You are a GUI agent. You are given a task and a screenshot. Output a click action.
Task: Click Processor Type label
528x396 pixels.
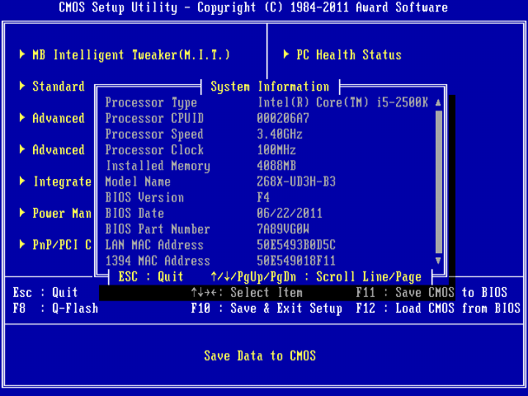point(151,102)
